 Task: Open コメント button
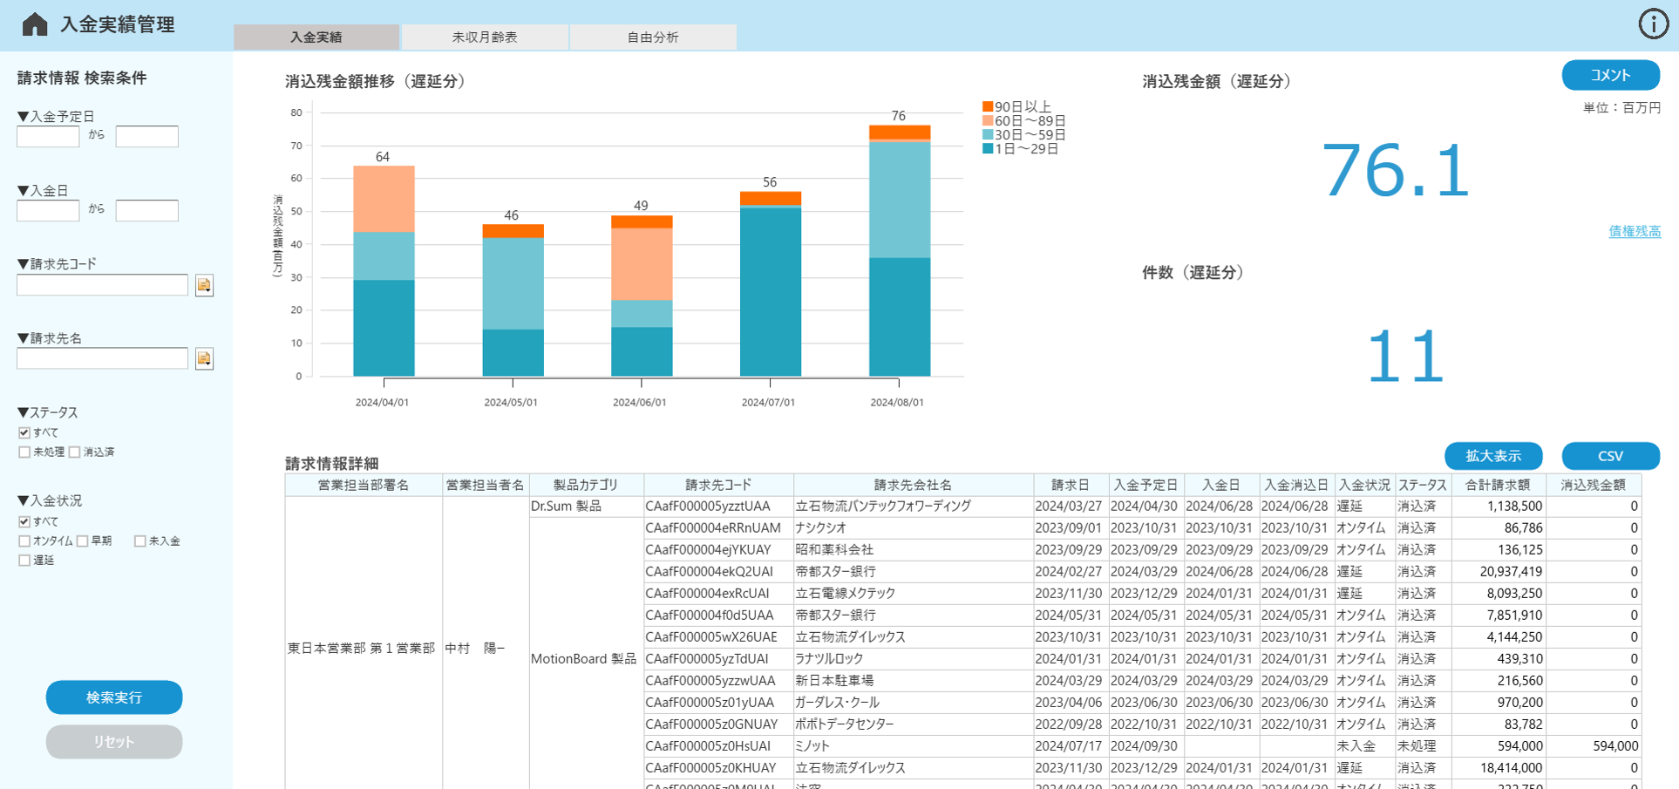point(1610,75)
